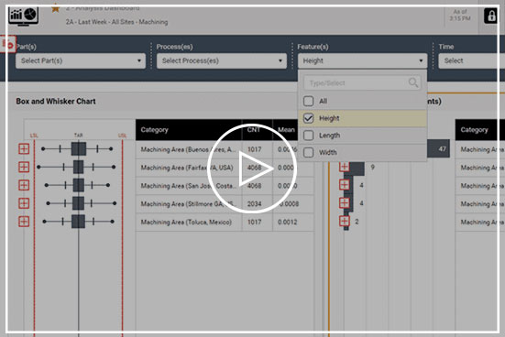Uncheck the Height checkbox
This screenshot has height=337, width=505.
[308, 118]
